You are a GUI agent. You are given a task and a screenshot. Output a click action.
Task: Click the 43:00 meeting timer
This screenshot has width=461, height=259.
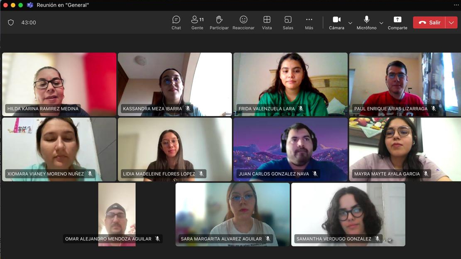click(29, 22)
